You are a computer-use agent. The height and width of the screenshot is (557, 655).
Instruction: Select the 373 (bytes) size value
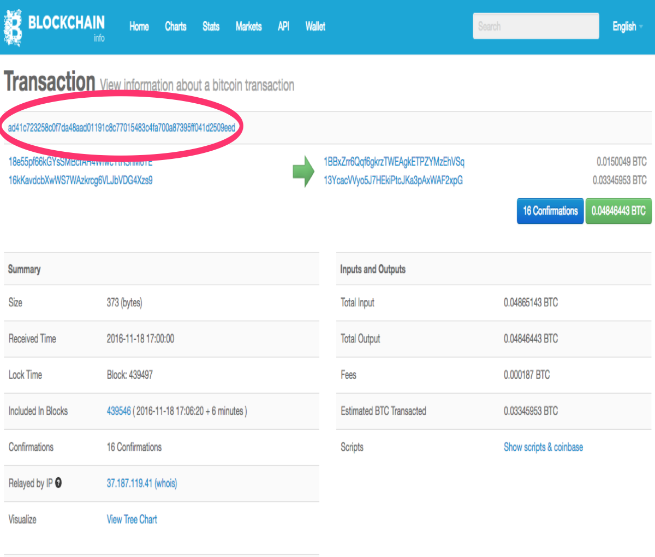(124, 303)
